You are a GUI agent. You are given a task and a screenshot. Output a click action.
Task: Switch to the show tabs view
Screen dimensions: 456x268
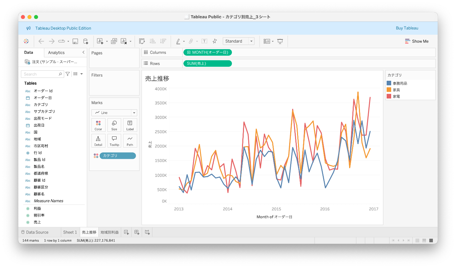pos(431,241)
